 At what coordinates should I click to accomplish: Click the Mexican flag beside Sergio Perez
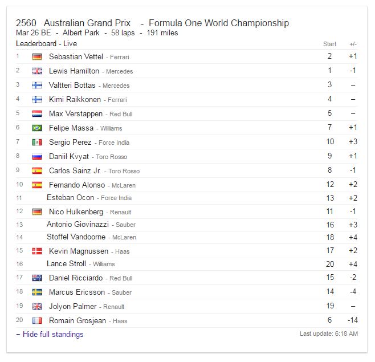coord(37,143)
